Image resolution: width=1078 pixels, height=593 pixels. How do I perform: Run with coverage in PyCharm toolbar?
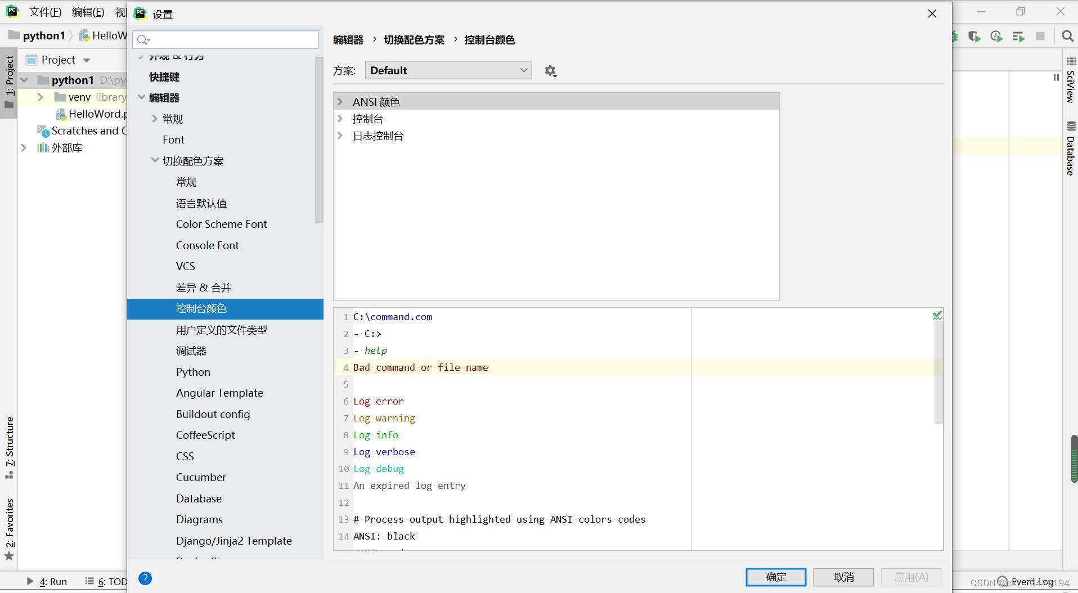tap(974, 37)
